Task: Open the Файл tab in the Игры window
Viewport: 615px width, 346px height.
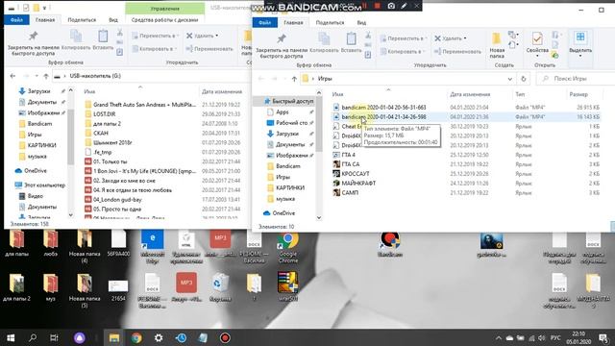Action: click(265, 23)
